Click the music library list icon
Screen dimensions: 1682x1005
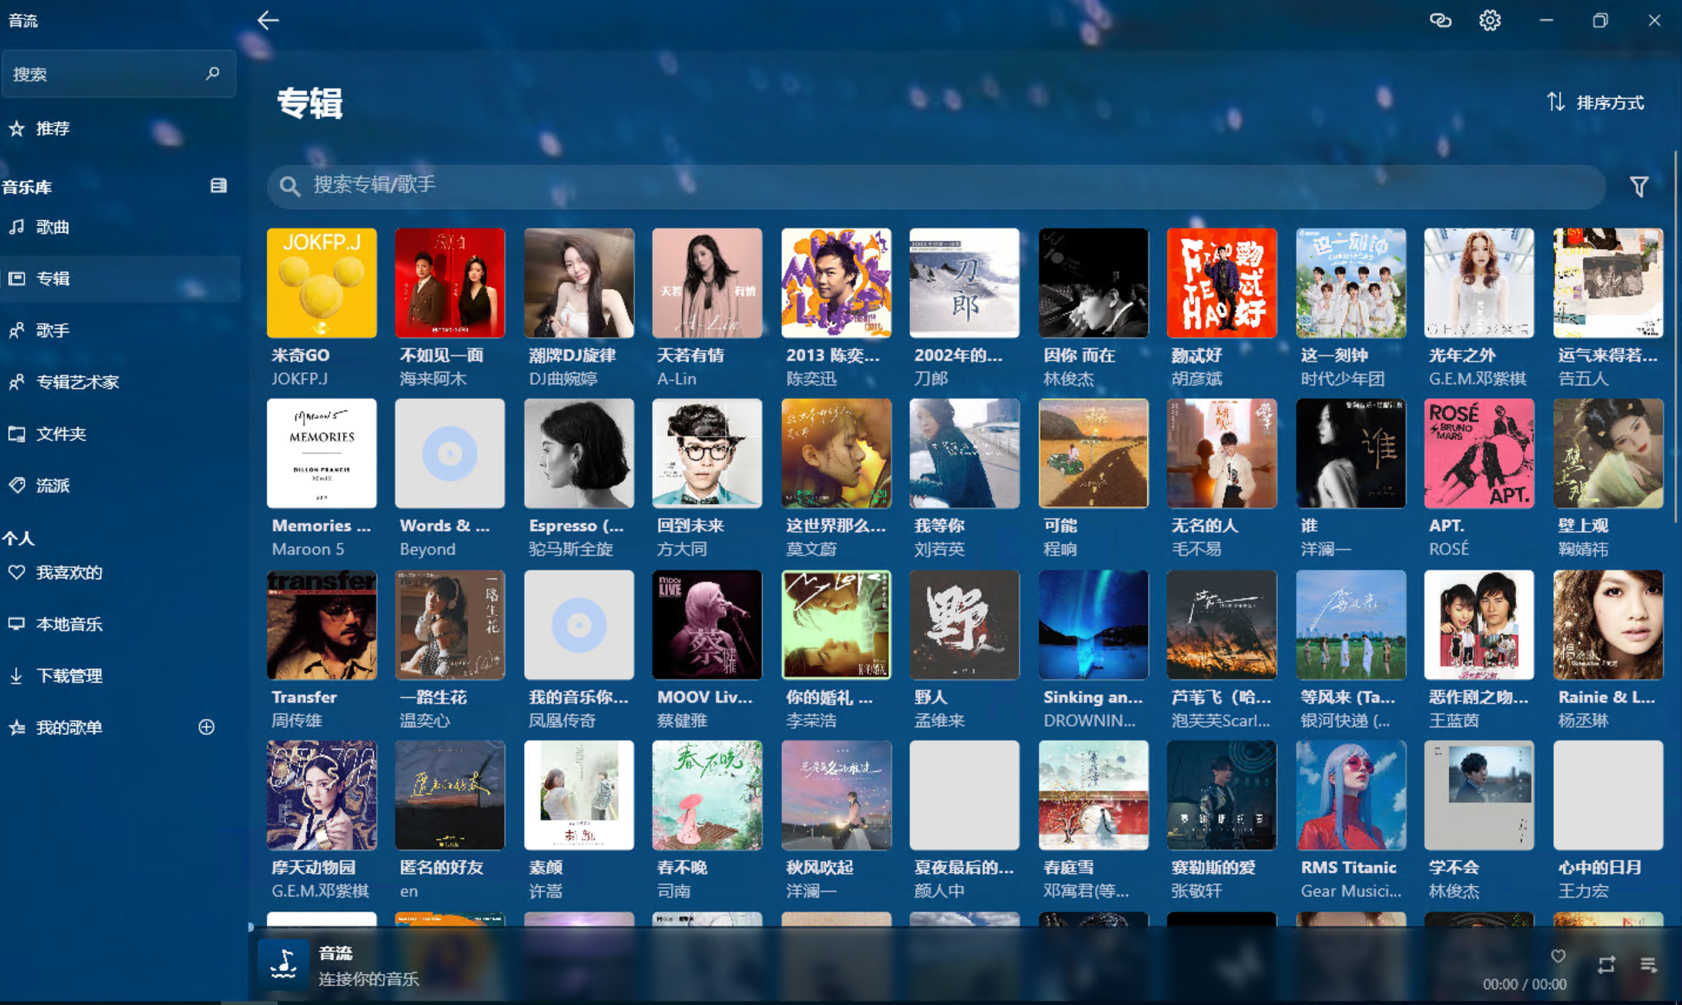tap(218, 186)
